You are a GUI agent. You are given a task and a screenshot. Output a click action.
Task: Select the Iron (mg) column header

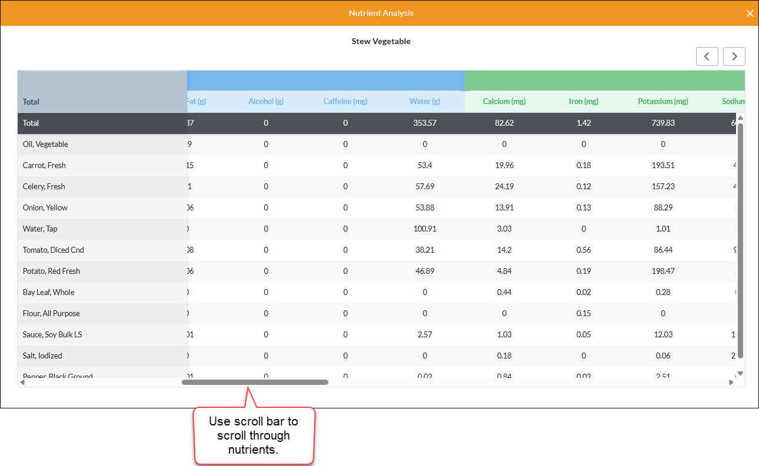coord(584,101)
